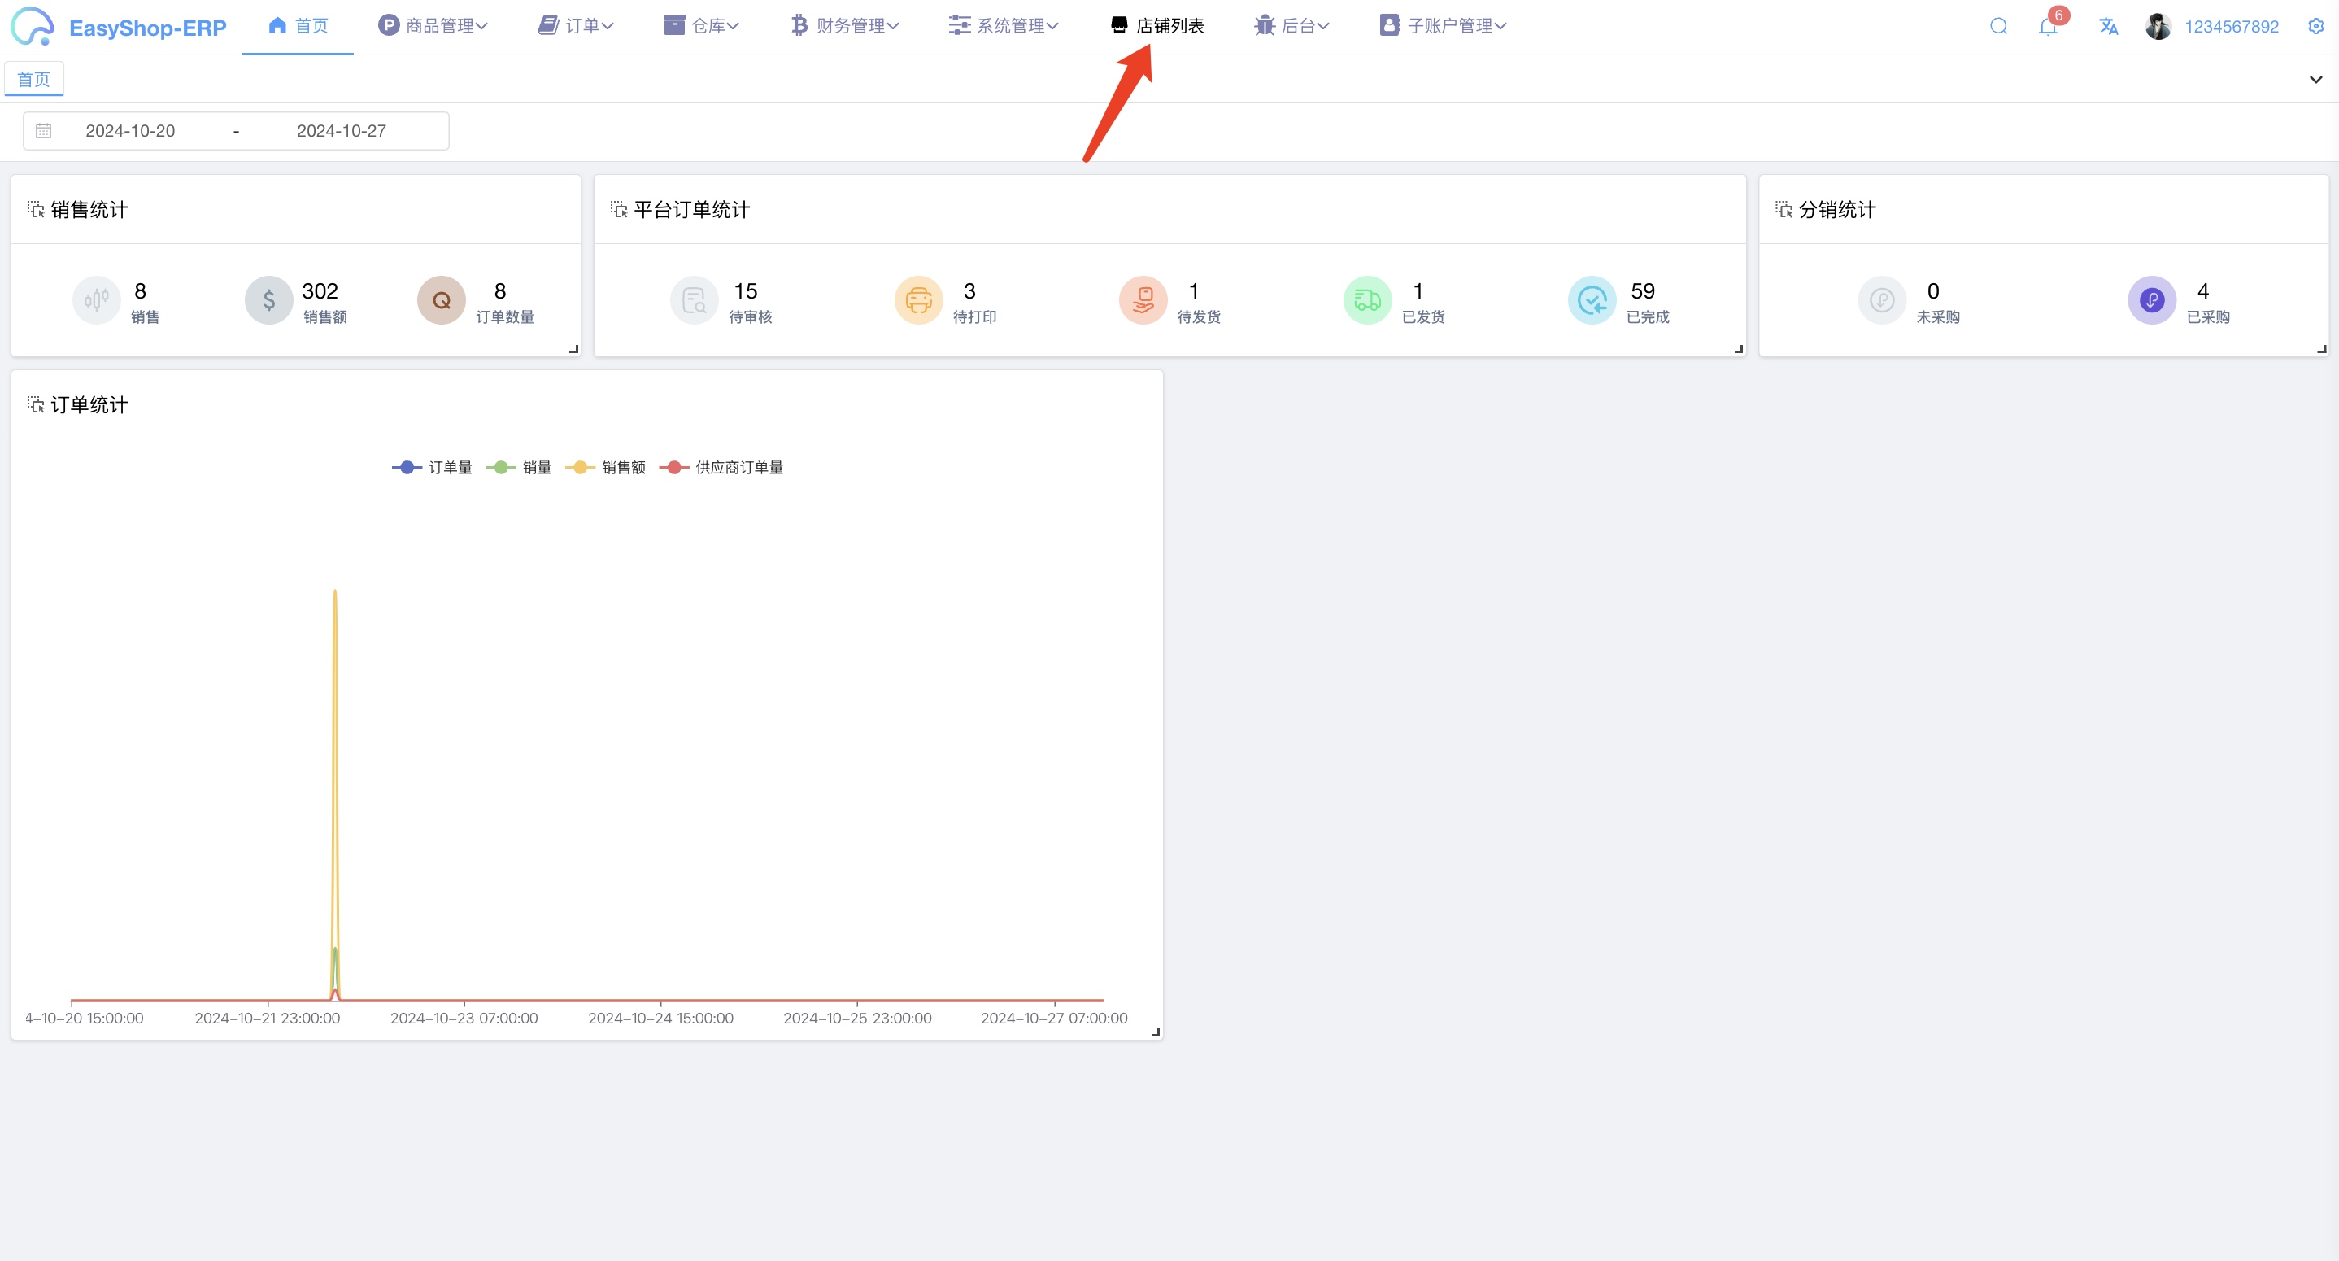Open the notification bell with badge 6
The image size is (2339, 1261).
tap(2048, 26)
